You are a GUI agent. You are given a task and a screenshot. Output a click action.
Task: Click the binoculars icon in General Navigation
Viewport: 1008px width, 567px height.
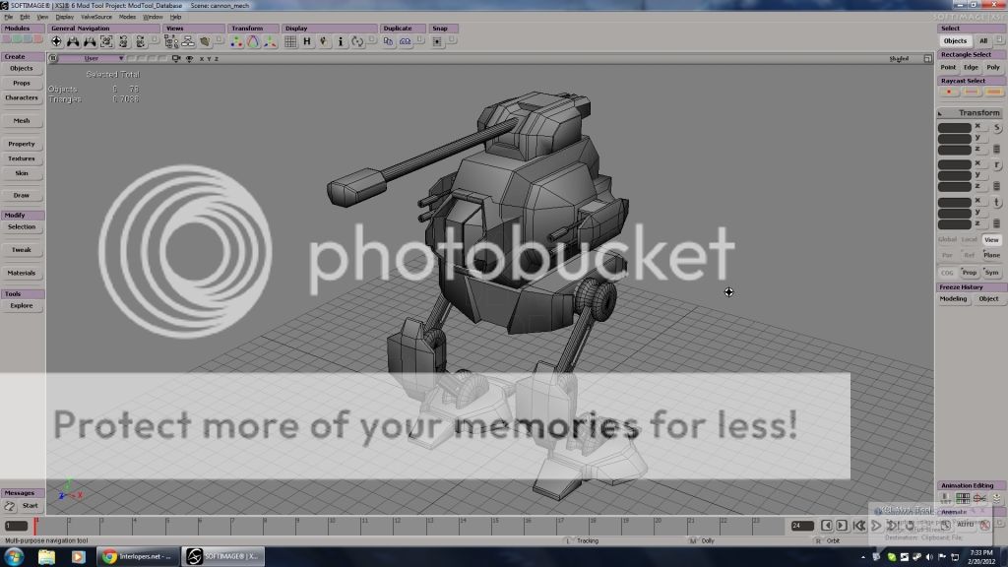(73, 41)
